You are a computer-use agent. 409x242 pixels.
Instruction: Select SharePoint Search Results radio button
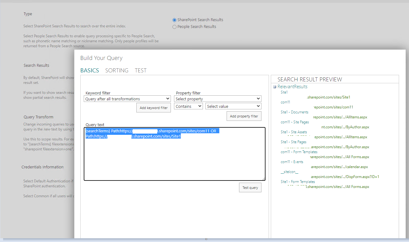(174, 20)
